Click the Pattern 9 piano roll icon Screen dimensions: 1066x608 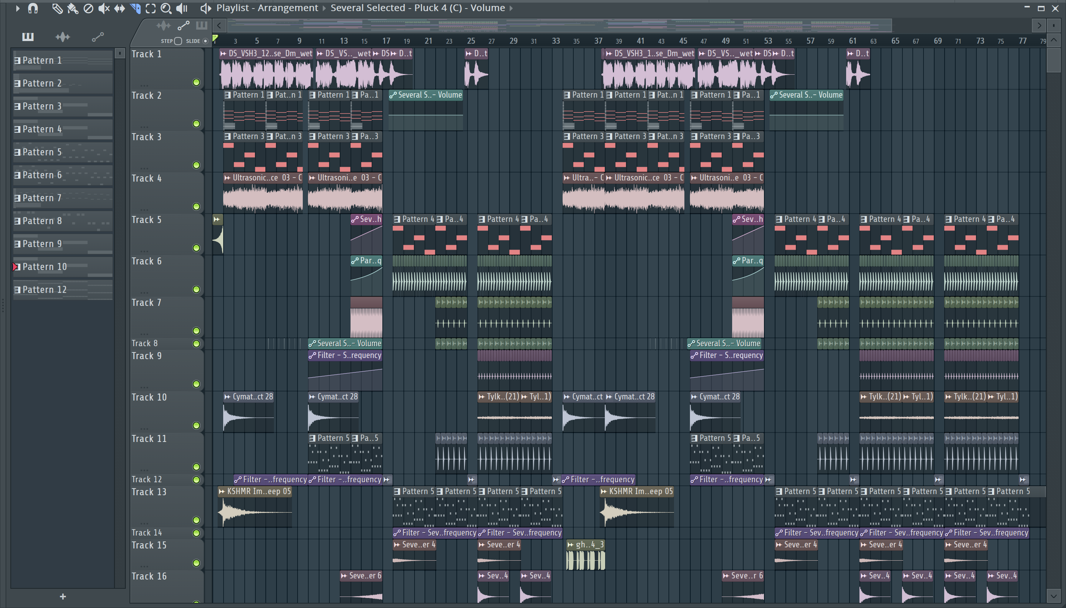point(17,244)
